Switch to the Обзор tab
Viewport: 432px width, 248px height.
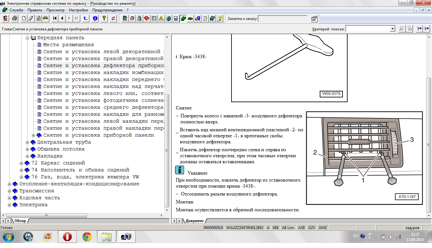pyautogui.click(x=20, y=221)
